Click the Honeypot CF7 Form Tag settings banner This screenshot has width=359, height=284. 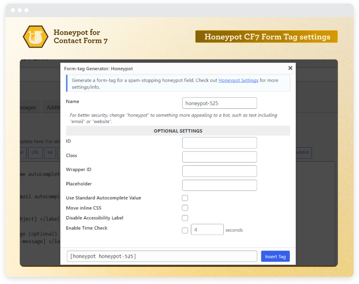[x=266, y=37]
